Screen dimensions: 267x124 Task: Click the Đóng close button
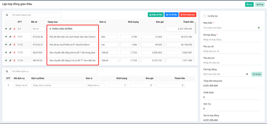click(x=260, y=4)
